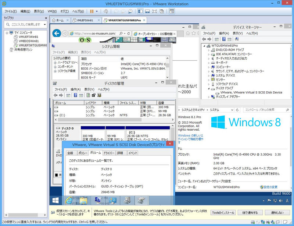This screenshot has width=294, height=226.
Task: Select the 99 MB EFI partition block
Action: [115, 134]
